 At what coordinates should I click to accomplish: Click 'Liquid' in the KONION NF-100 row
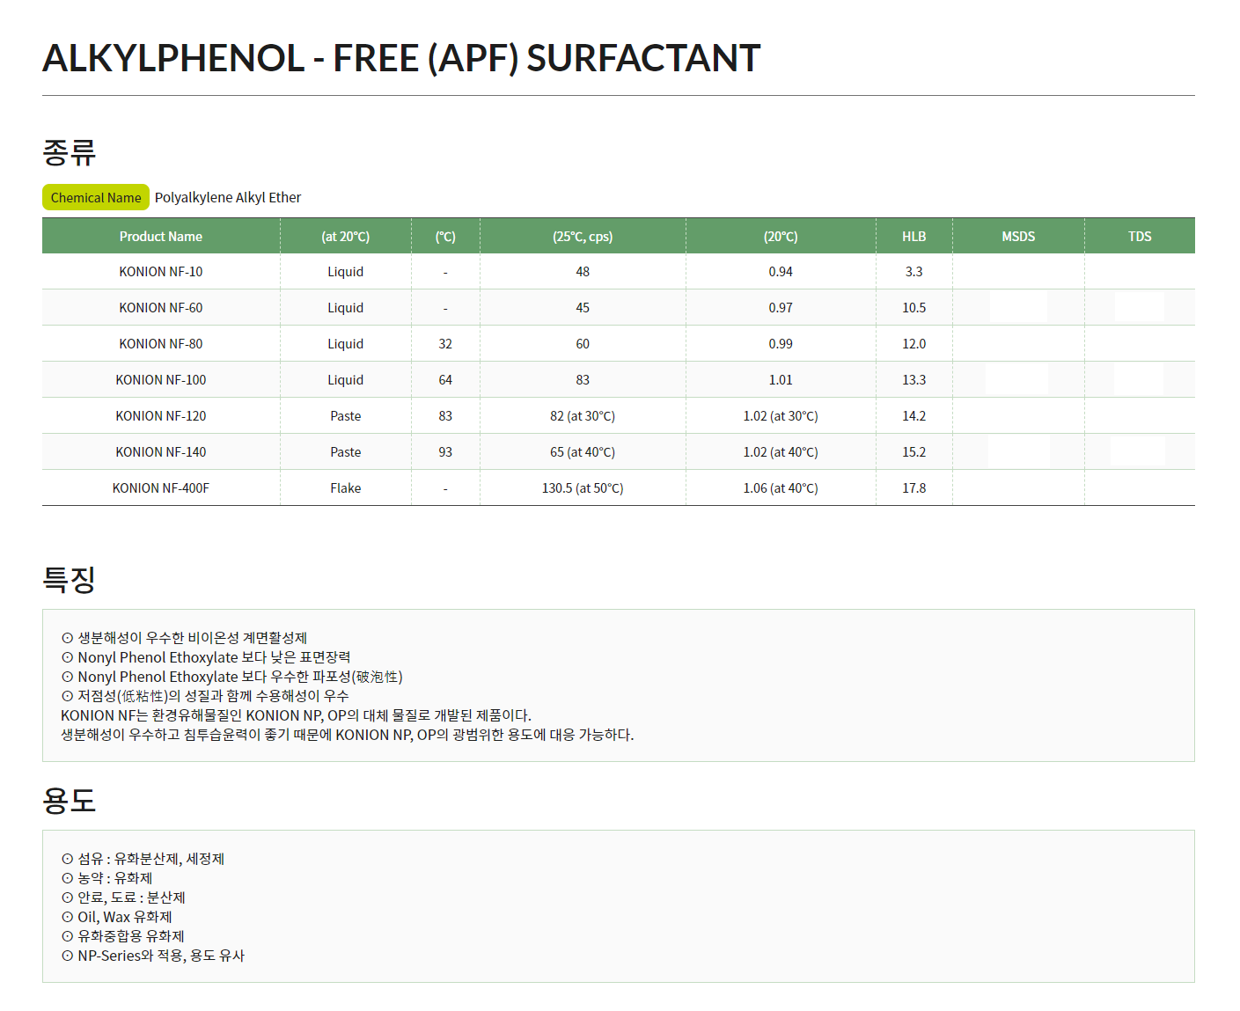[x=346, y=380]
